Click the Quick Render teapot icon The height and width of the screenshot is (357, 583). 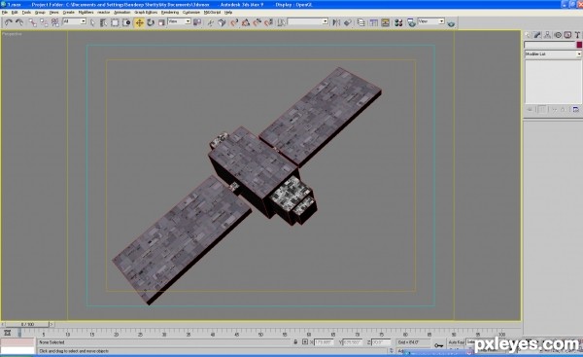point(451,23)
